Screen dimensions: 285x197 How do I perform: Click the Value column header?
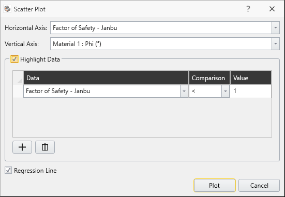(x=251, y=78)
